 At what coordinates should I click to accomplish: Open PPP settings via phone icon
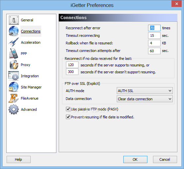tap(14, 54)
